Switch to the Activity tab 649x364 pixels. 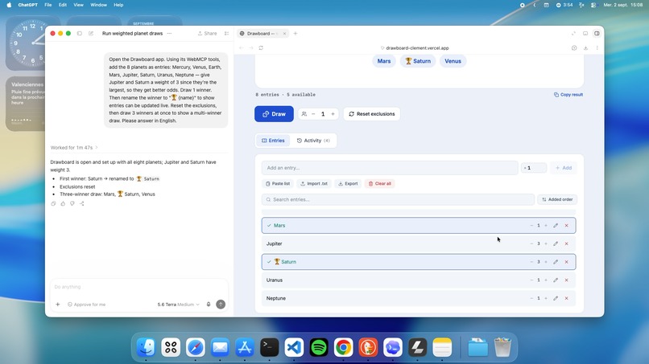coord(313,141)
